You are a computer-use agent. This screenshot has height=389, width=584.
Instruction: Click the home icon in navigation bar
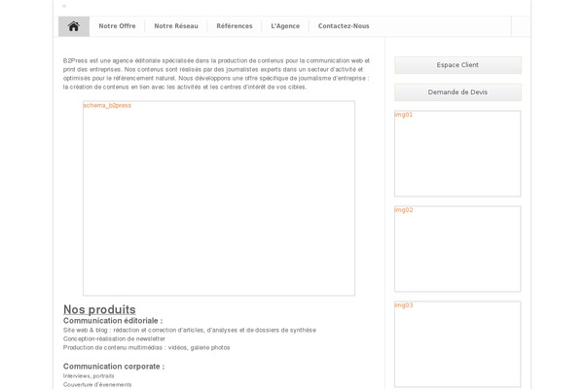[74, 26]
